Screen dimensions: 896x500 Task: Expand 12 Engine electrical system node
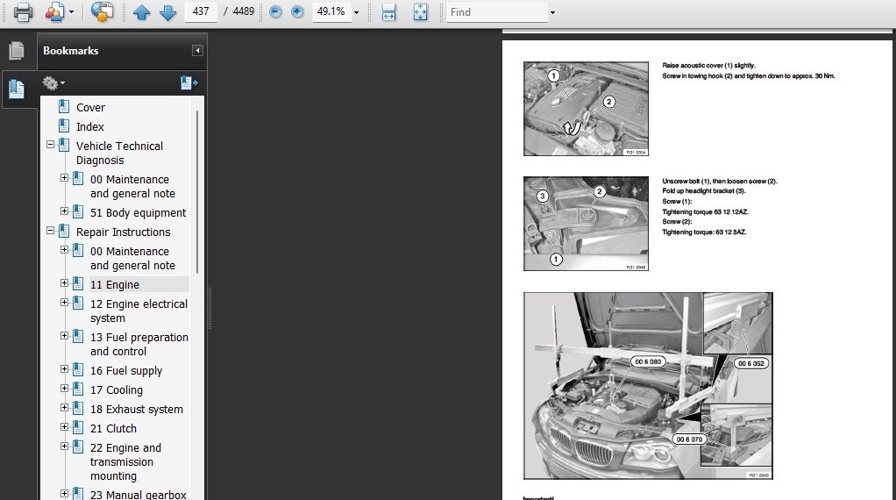point(65,303)
